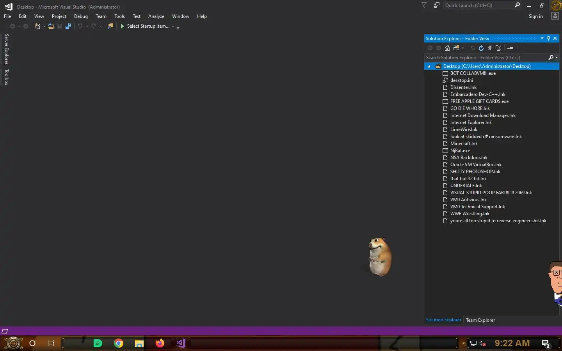
Task: Open Firefox from the taskbar
Action: point(160,343)
